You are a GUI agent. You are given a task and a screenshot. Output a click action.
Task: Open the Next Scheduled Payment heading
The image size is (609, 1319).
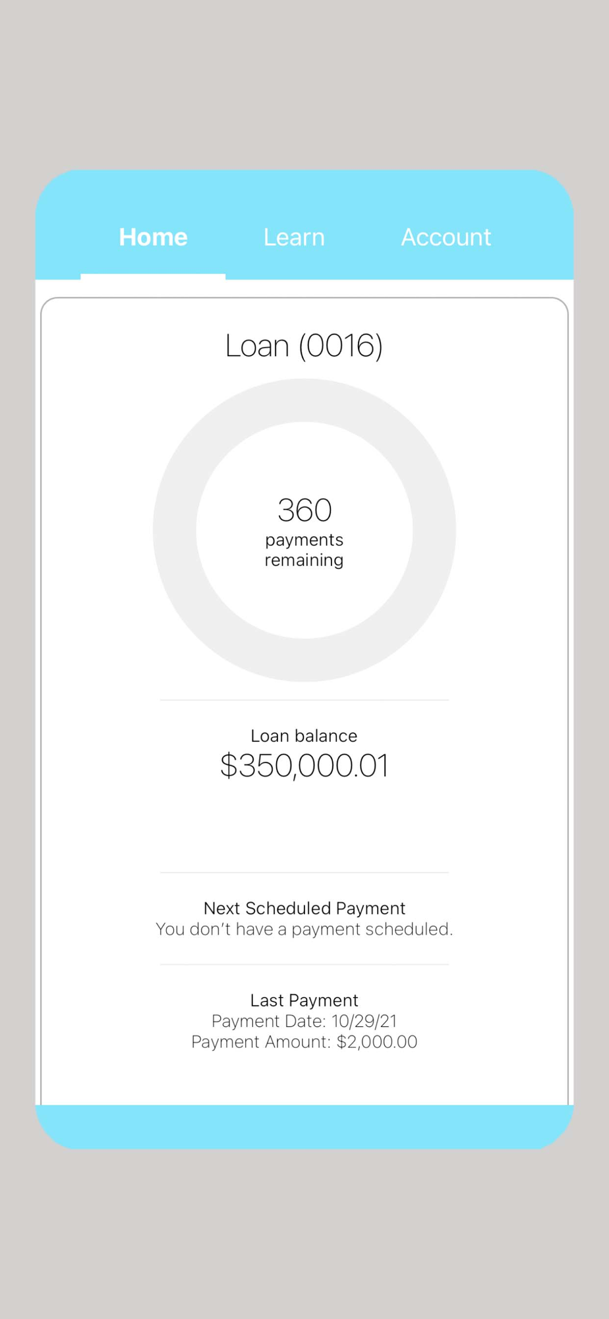(x=304, y=908)
